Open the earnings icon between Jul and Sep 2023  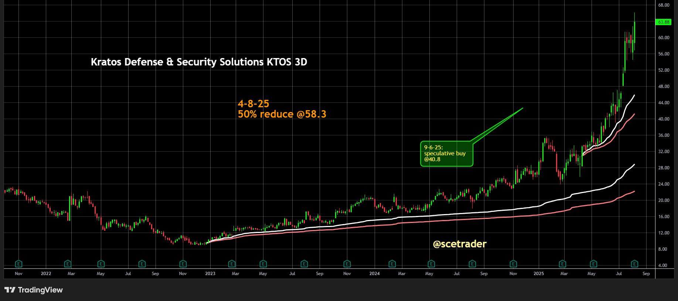[304, 264]
